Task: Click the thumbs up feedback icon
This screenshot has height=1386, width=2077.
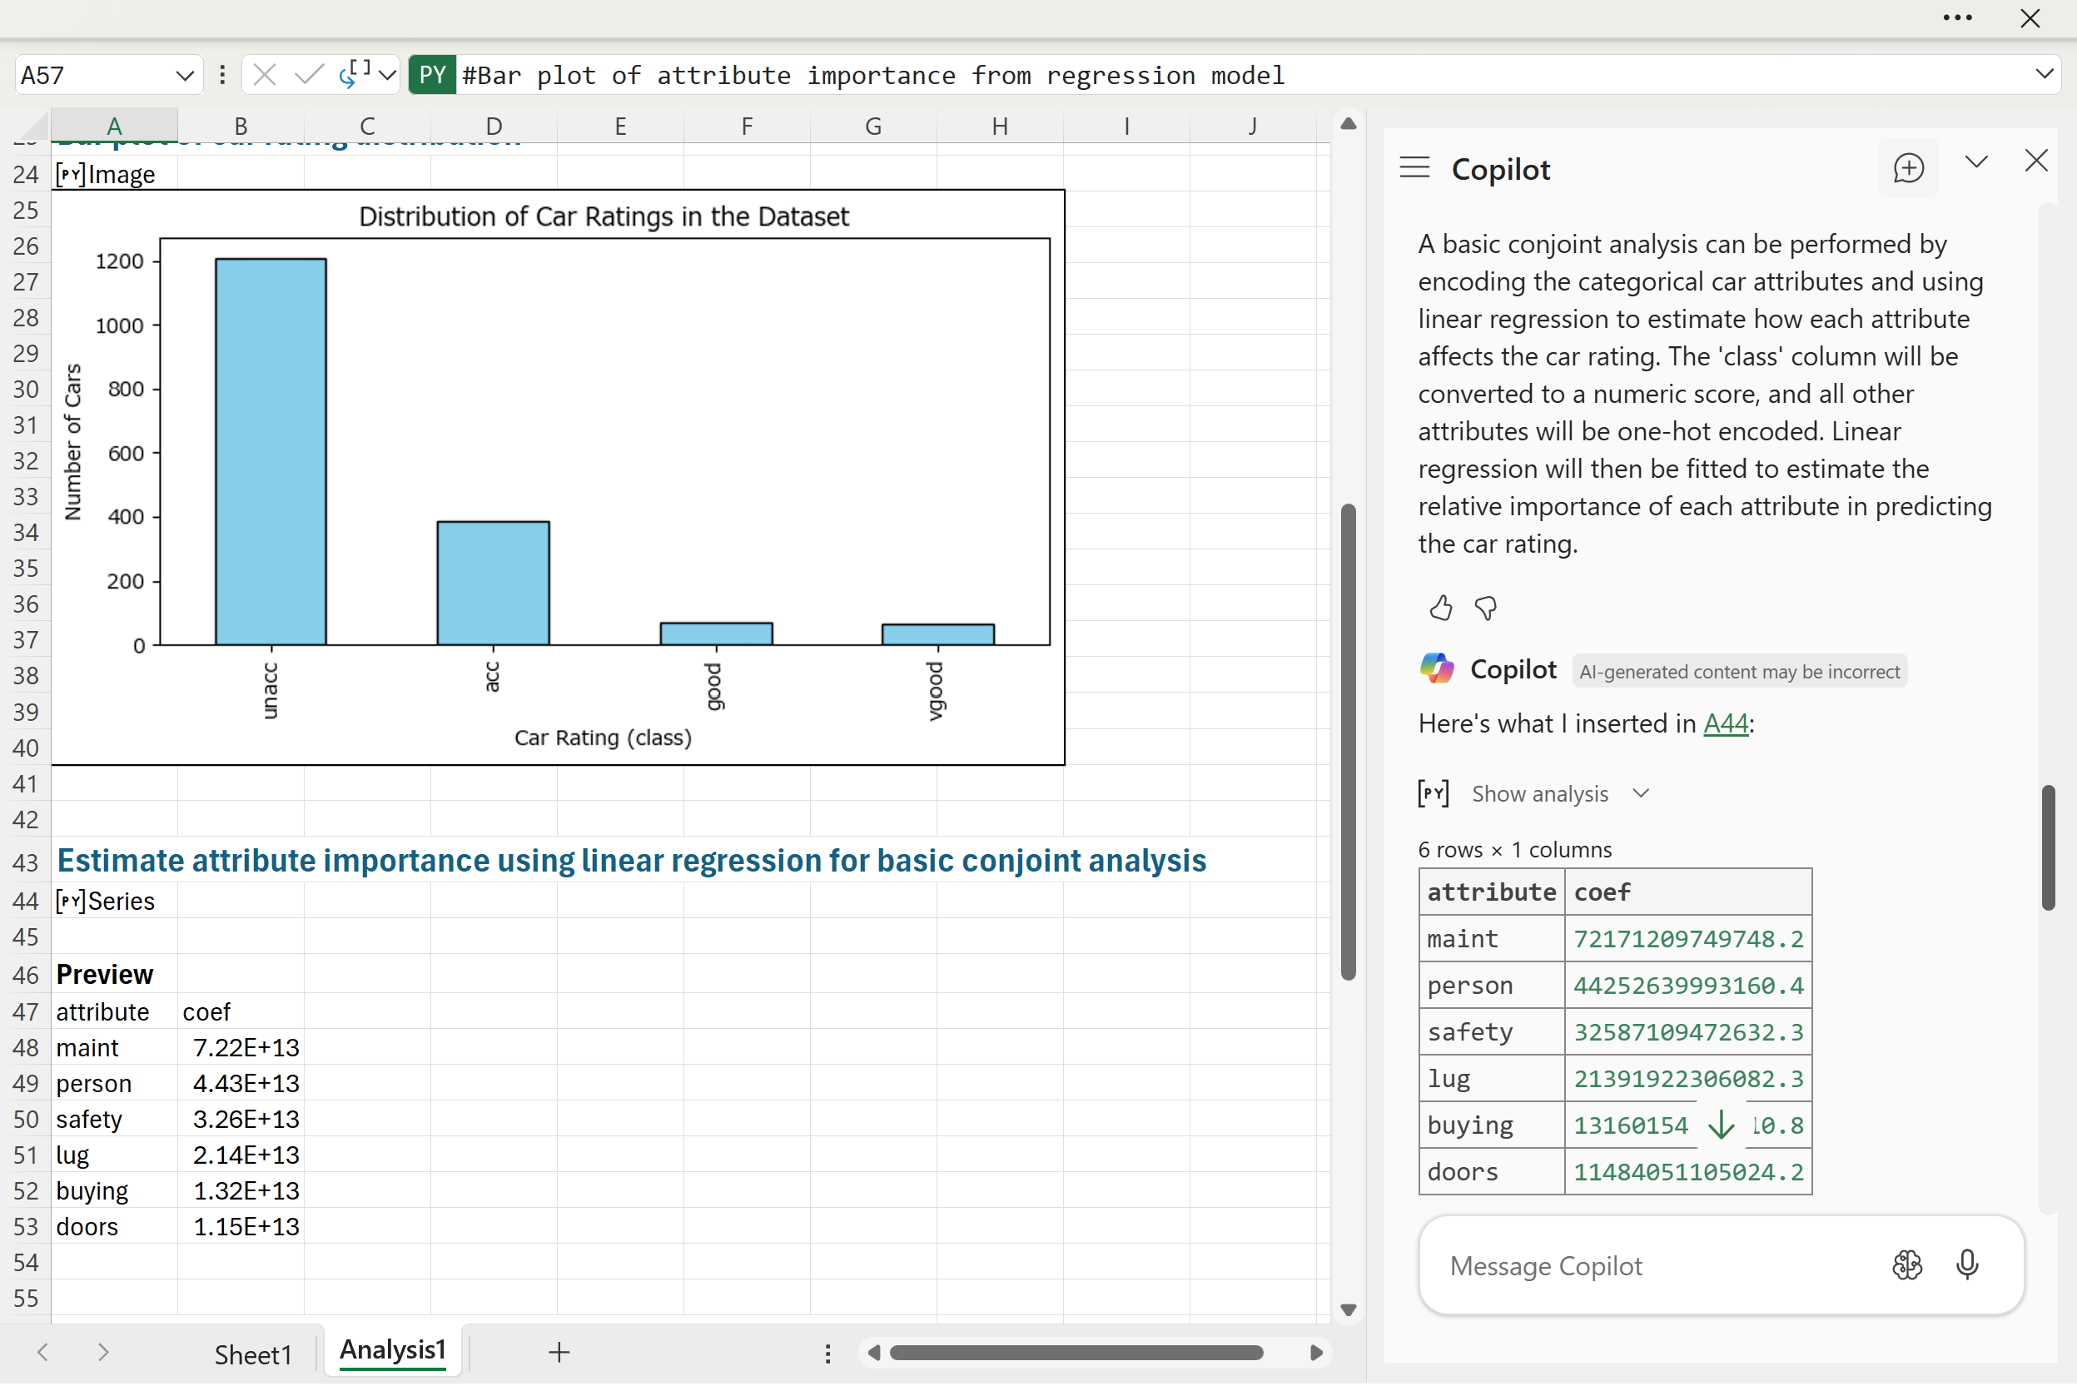Action: click(x=1441, y=609)
